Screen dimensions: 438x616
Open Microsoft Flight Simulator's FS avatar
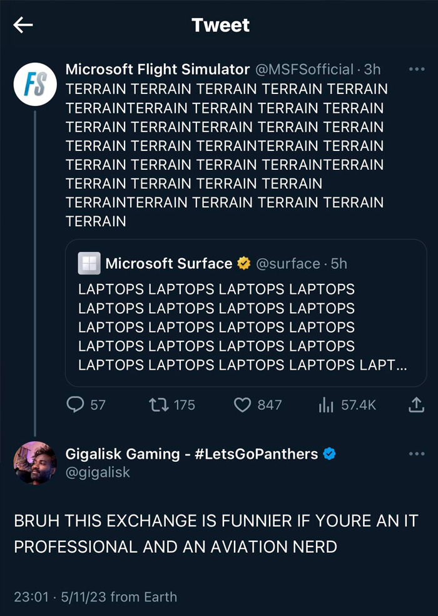[34, 84]
